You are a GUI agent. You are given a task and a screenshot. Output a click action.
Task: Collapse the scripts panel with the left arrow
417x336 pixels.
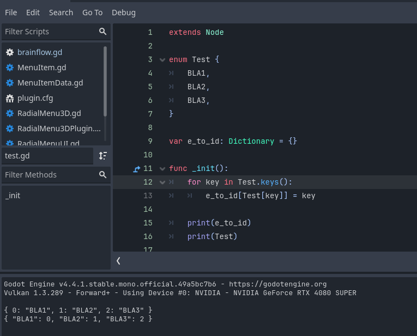click(x=118, y=261)
